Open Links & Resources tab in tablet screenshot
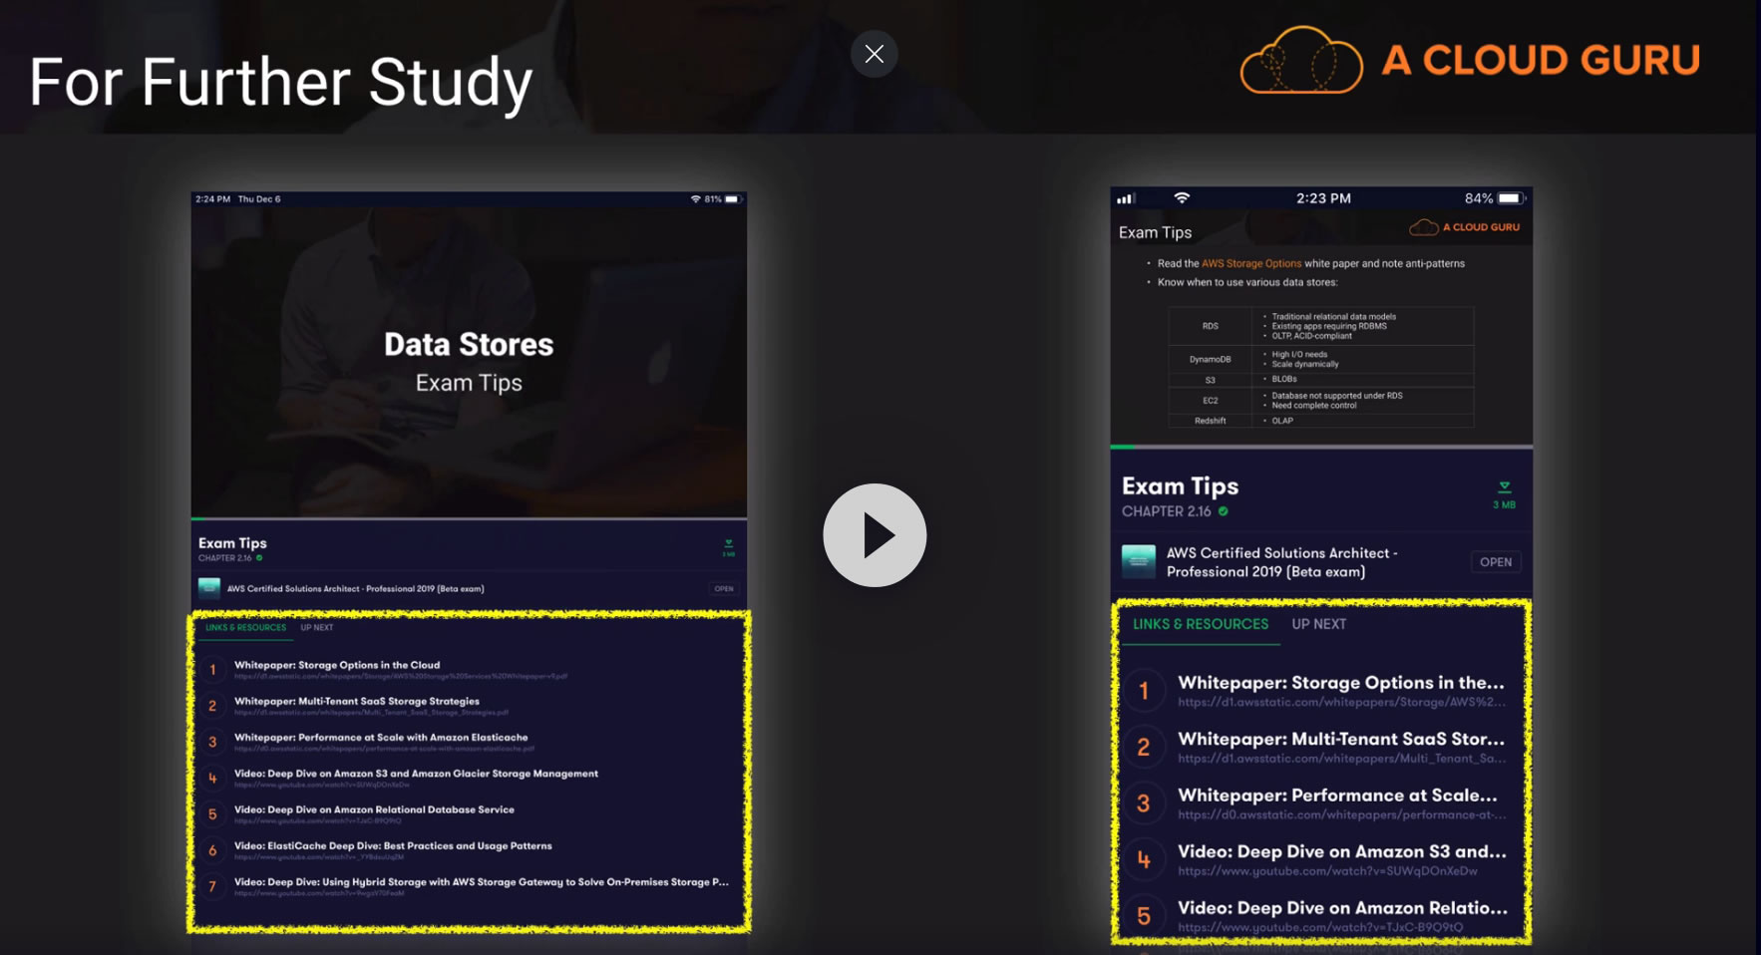 [245, 628]
